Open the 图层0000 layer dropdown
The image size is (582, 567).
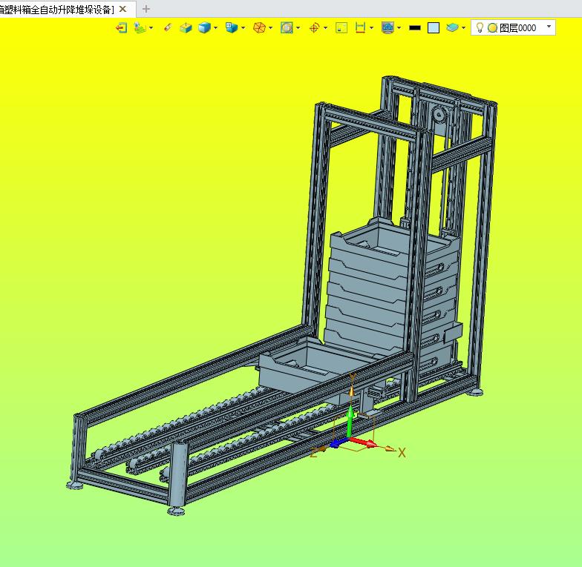549,27
